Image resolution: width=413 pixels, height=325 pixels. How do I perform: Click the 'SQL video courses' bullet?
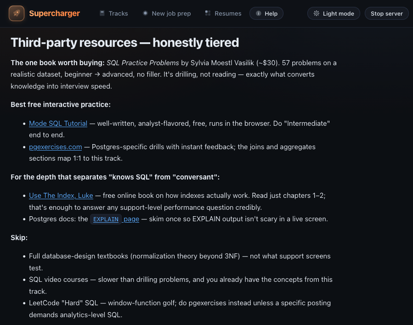[181, 285]
